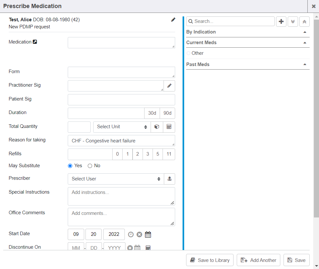Open the Start Date calendar picker
Screen dimensions: 319x269
148,235
